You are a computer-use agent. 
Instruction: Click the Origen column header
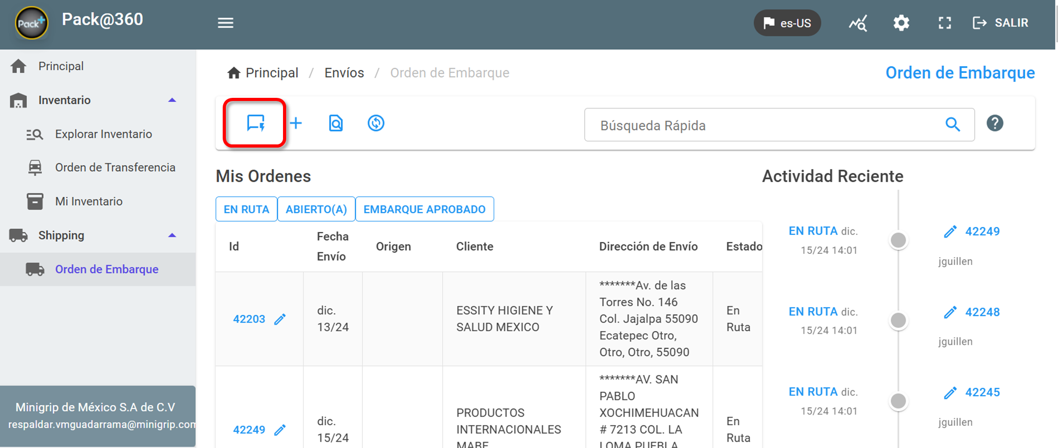(393, 246)
